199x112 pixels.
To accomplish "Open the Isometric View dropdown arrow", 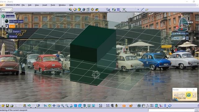I will (x=82, y=107).
